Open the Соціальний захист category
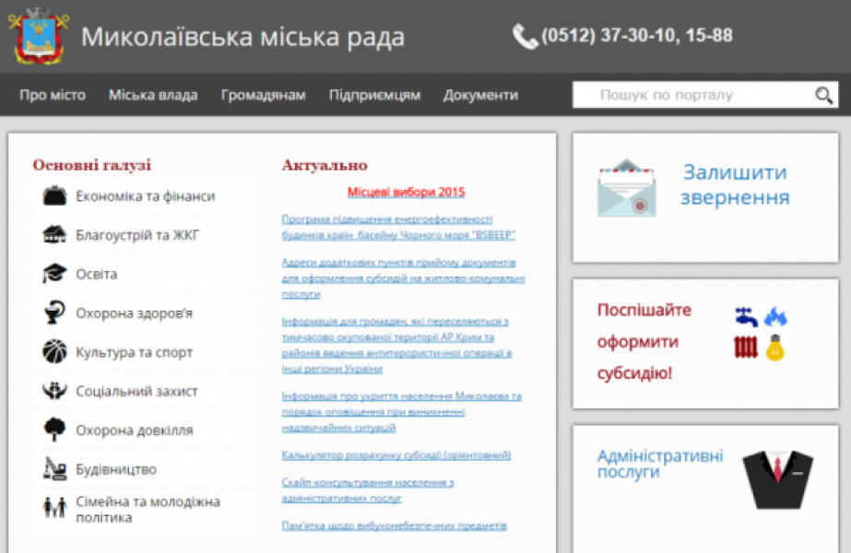 tap(136, 392)
